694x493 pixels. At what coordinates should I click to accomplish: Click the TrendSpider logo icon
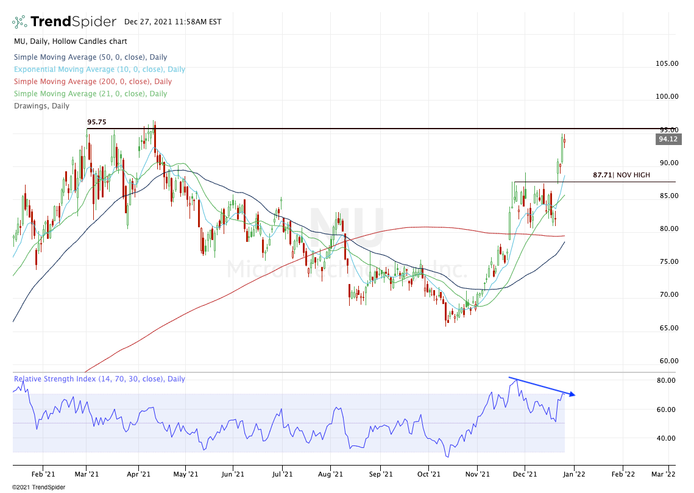point(19,22)
